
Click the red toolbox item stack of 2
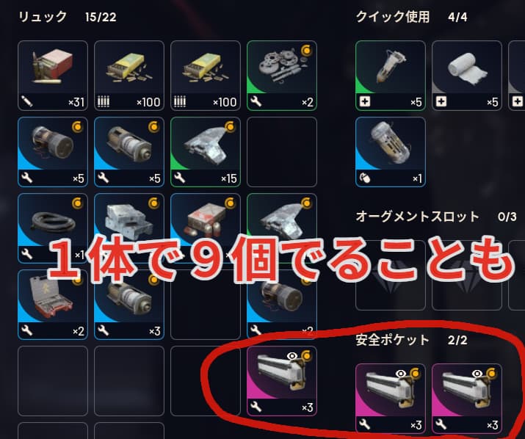click(x=53, y=305)
